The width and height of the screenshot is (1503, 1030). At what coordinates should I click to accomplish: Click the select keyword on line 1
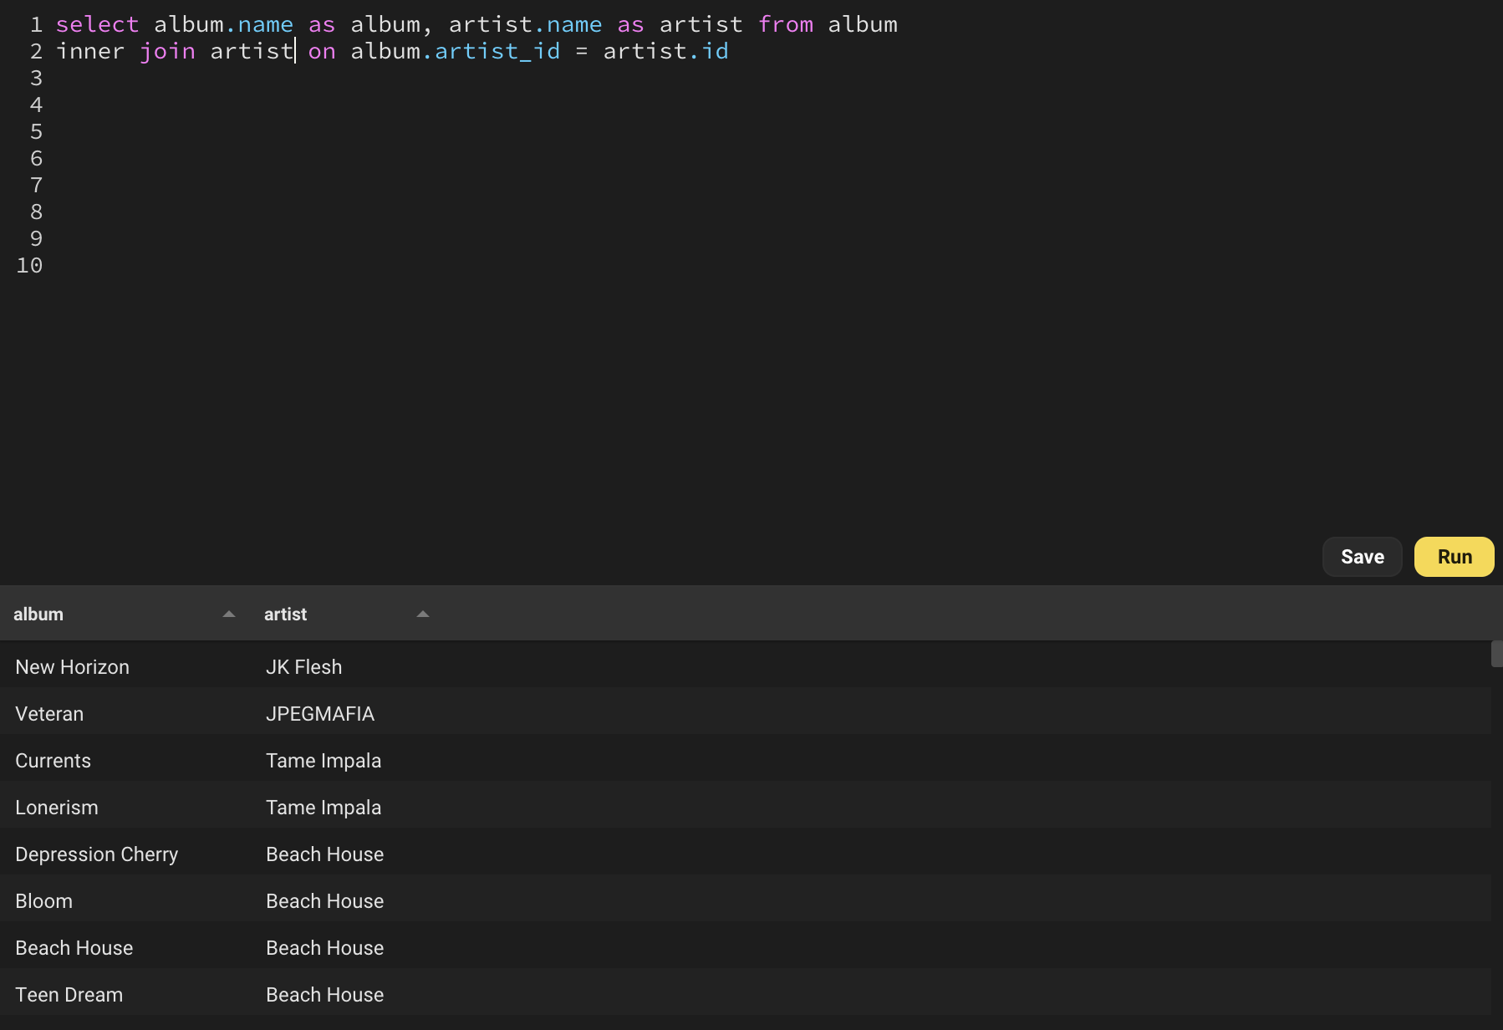click(97, 24)
